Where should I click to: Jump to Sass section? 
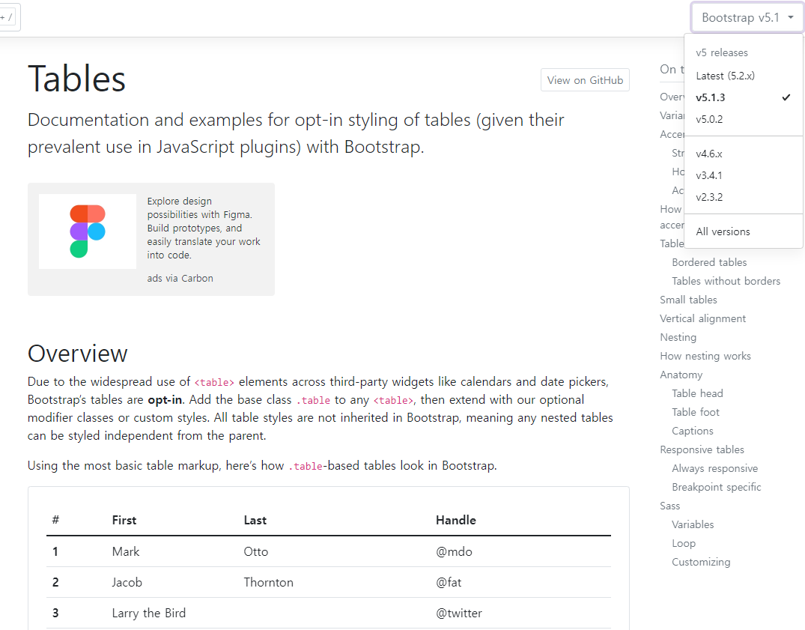[669, 506]
